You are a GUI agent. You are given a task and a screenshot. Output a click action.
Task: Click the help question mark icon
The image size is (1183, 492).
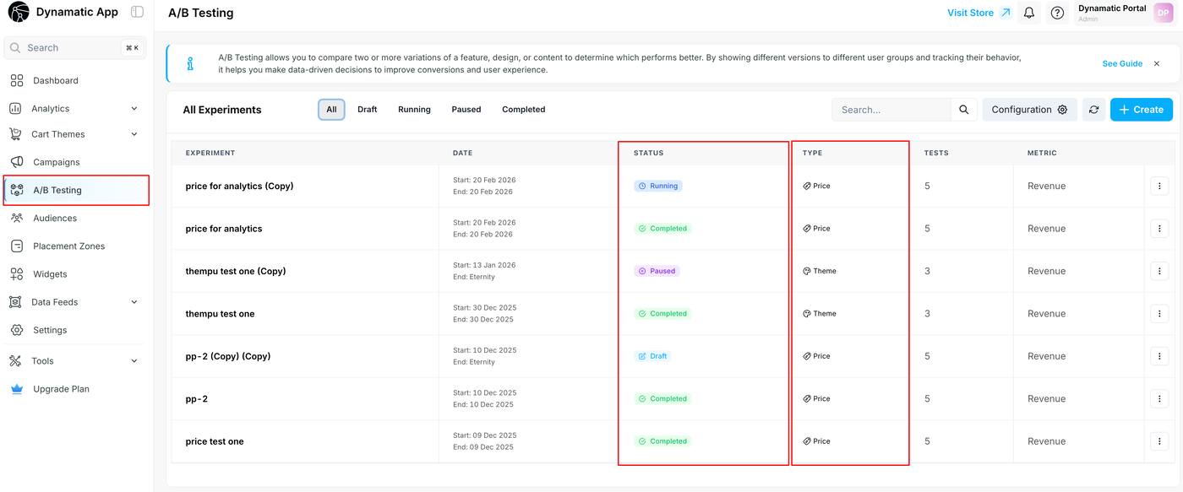[x=1057, y=13]
